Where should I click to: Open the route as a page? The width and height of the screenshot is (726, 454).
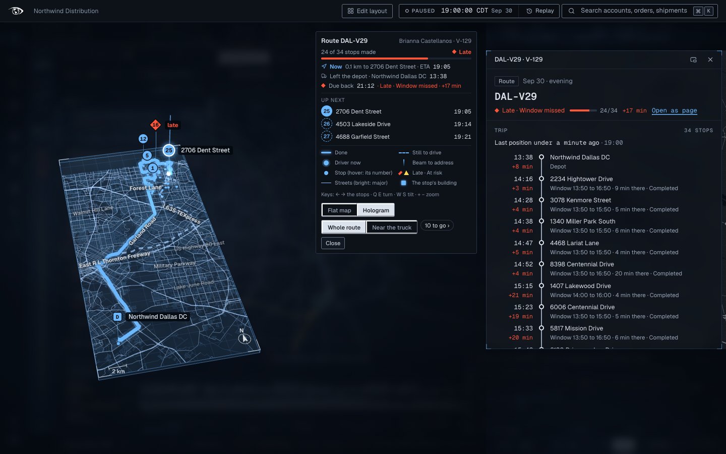coord(675,110)
